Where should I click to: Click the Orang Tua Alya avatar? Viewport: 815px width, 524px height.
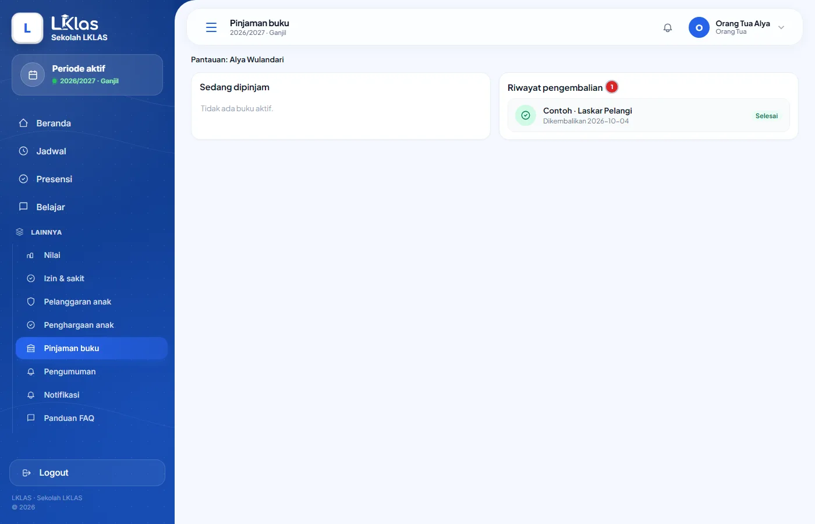point(699,27)
